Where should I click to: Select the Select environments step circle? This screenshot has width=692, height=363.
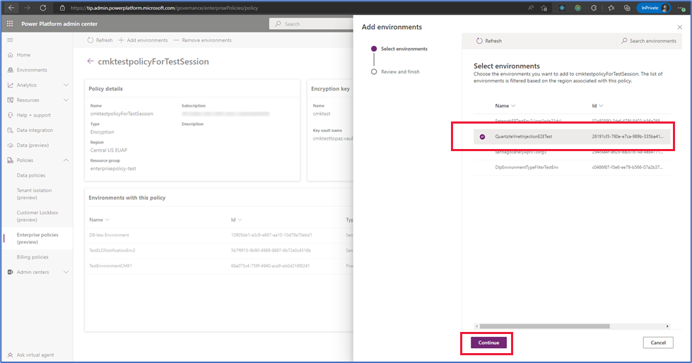pos(374,49)
